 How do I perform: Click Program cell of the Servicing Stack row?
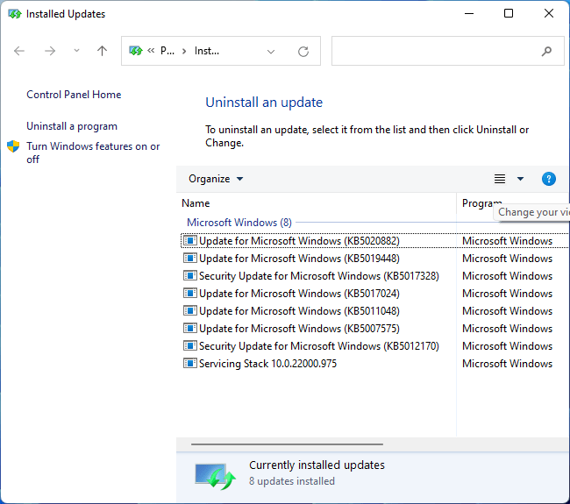point(507,364)
